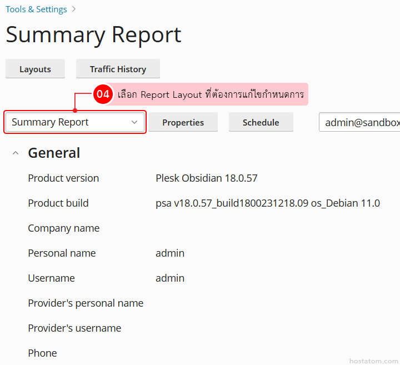This screenshot has width=400, height=365.
Task: Click the General section heading
Action: click(54, 153)
